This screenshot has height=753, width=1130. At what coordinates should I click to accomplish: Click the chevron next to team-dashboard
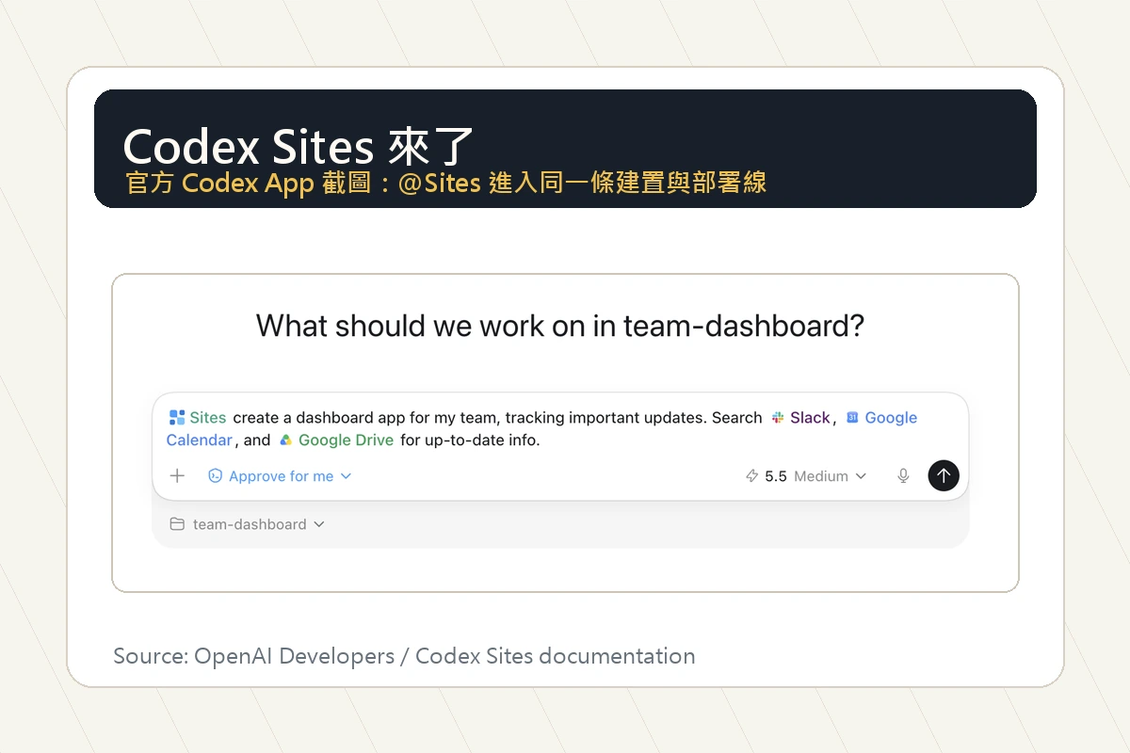point(318,524)
